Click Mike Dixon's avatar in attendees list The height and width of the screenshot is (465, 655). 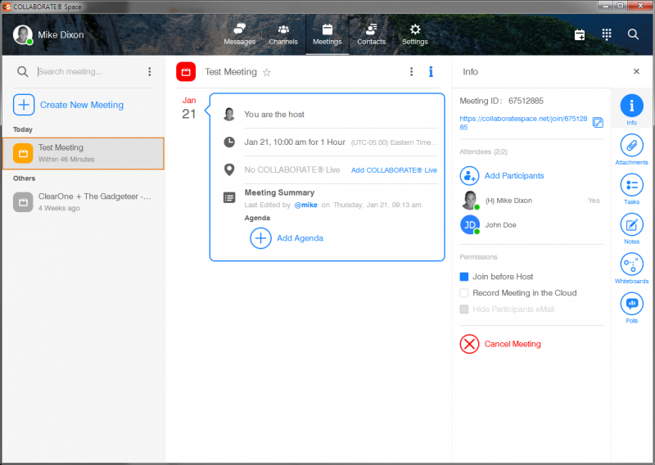pos(470,200)
